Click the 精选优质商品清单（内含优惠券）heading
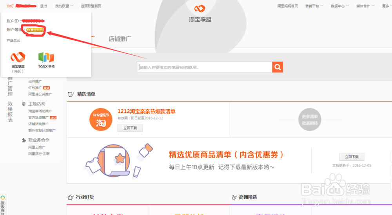Viewport: 392px width, 215px height. [x=226, y=155]
